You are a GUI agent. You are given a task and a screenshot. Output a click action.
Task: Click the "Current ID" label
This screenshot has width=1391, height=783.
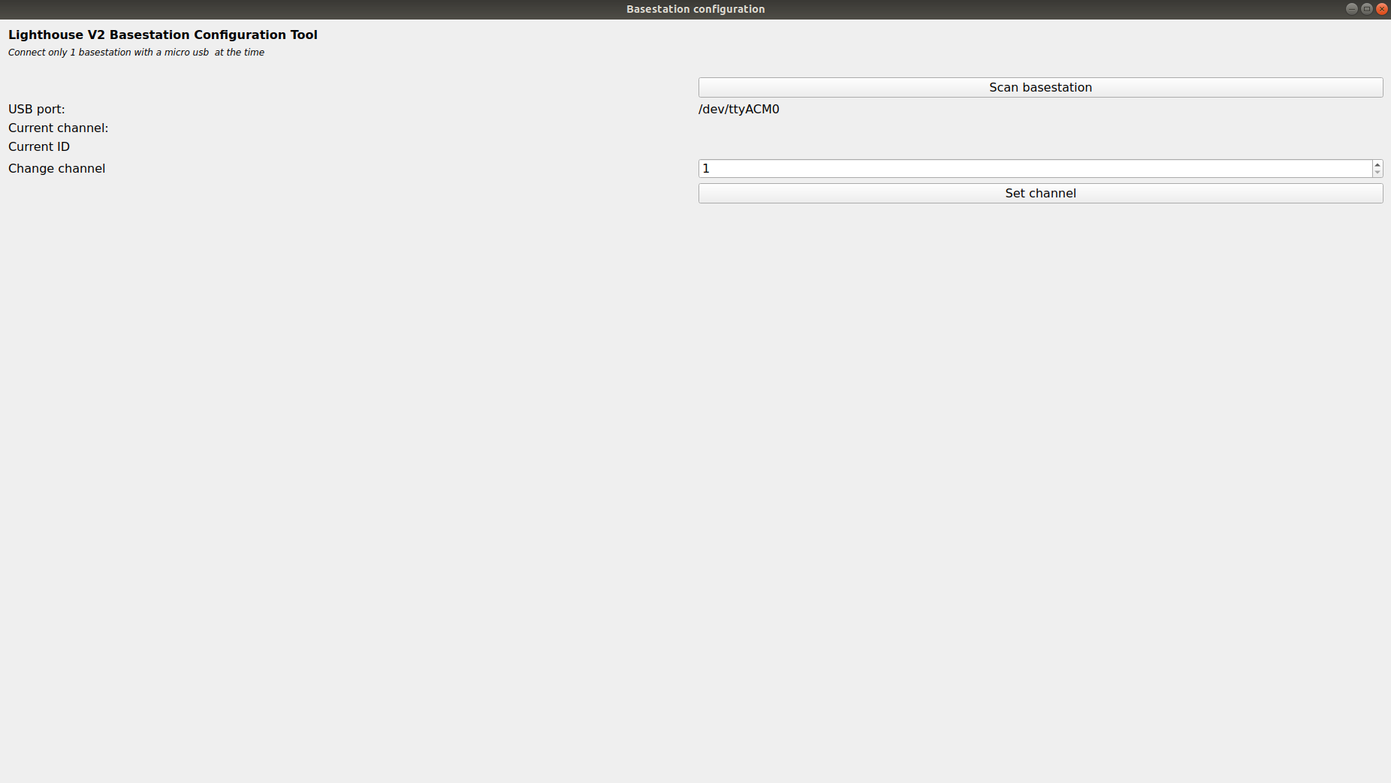point(39,146)
